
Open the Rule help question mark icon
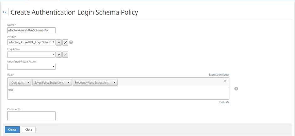click(x=236, y=89)
